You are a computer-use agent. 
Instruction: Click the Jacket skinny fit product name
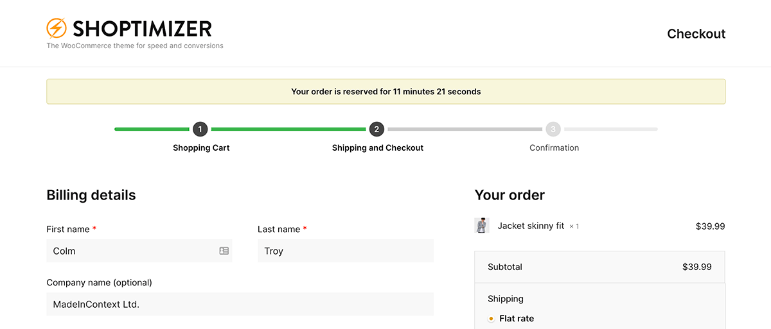point(531,226)
